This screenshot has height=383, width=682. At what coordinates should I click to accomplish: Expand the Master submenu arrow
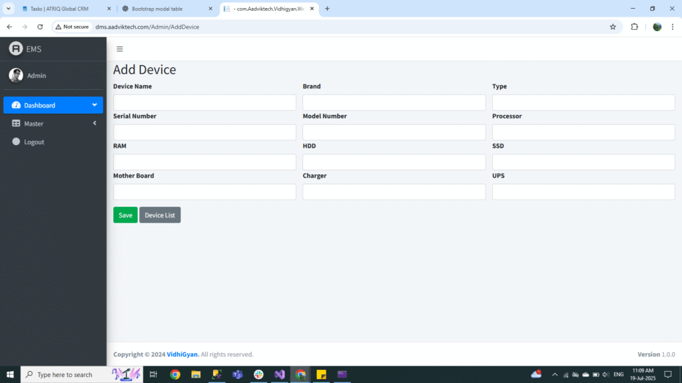tap(95, 123)
